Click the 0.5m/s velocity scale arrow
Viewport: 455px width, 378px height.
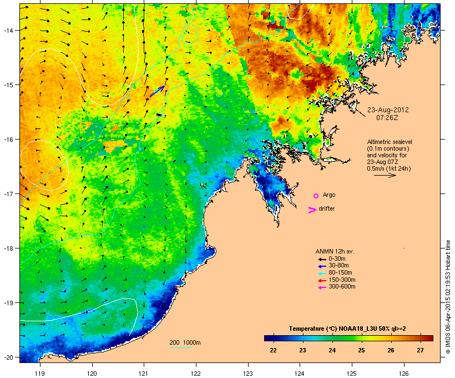385,175
